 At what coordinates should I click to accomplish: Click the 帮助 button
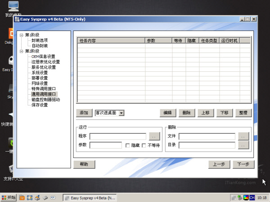click(84, 164)
